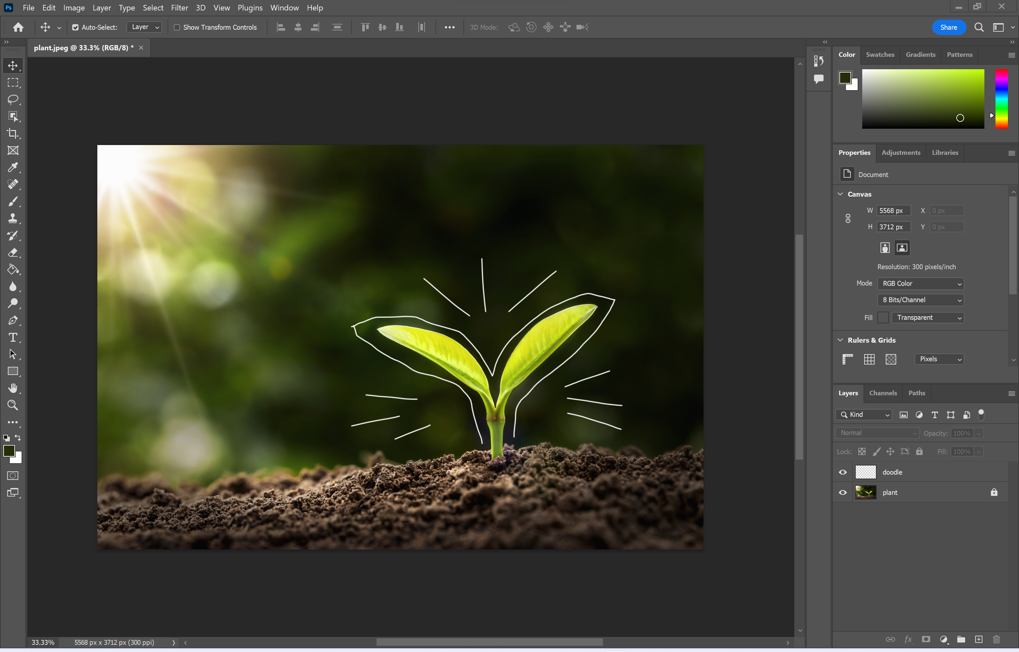
Task: Add a layer mask icon
Action: click(926, 639)
